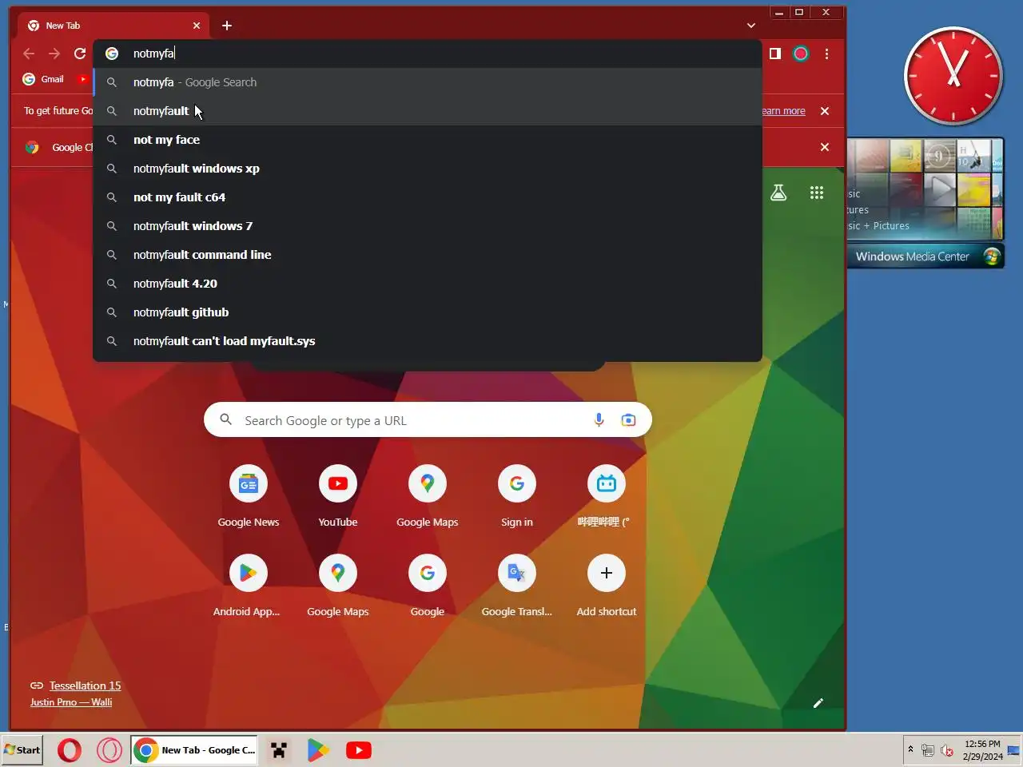Launch Opera from the taskbar

(70, 750)
